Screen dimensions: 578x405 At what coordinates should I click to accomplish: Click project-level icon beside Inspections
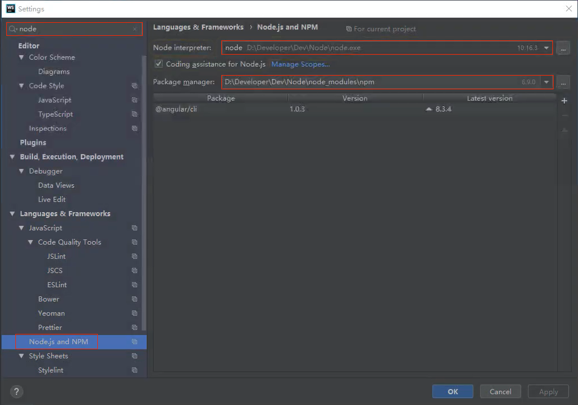pos(135,128)
